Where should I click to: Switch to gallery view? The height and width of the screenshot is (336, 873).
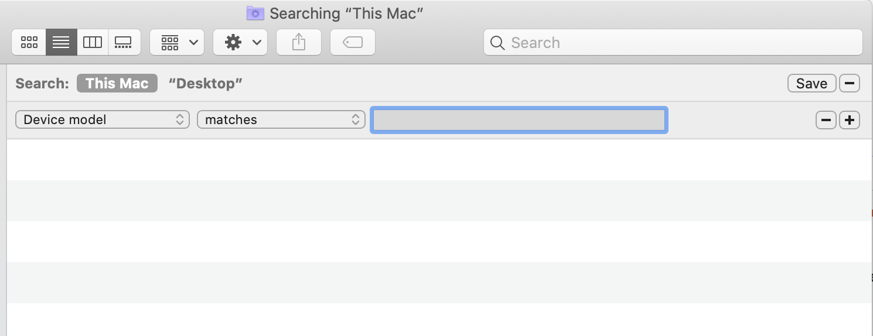(x=124, y=42)
